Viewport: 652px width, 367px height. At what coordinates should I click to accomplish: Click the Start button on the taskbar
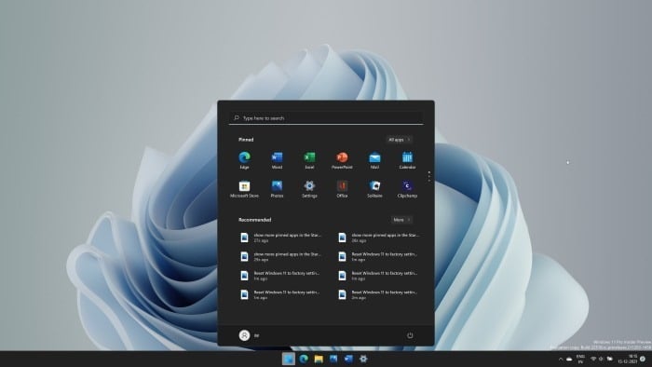click(x=289, y=359)
